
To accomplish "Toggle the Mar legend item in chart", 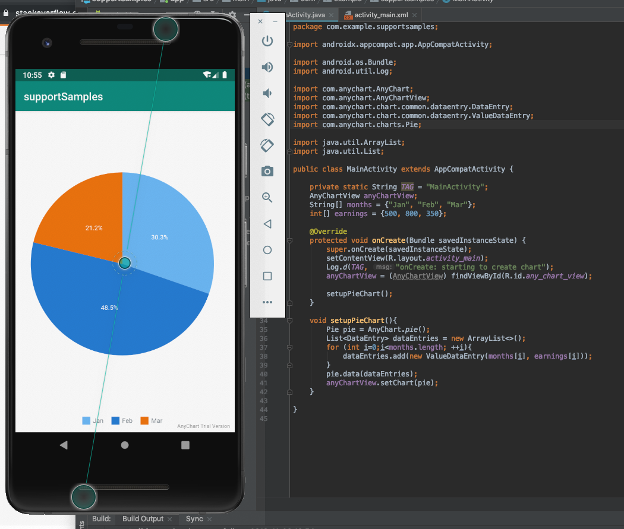I will 152,420.
